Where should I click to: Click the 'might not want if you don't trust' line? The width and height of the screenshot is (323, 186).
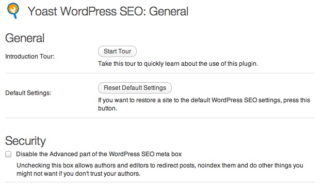[78, 174]
